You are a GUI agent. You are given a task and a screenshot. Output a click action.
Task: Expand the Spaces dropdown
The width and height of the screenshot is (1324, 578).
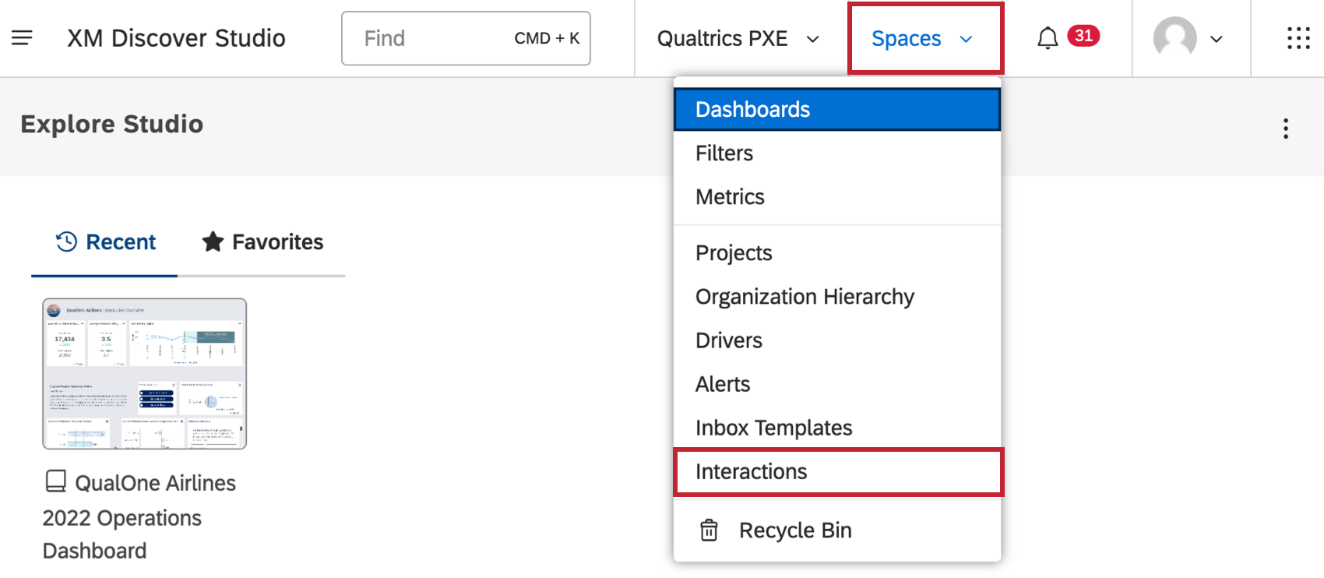[x=923, y=38]
